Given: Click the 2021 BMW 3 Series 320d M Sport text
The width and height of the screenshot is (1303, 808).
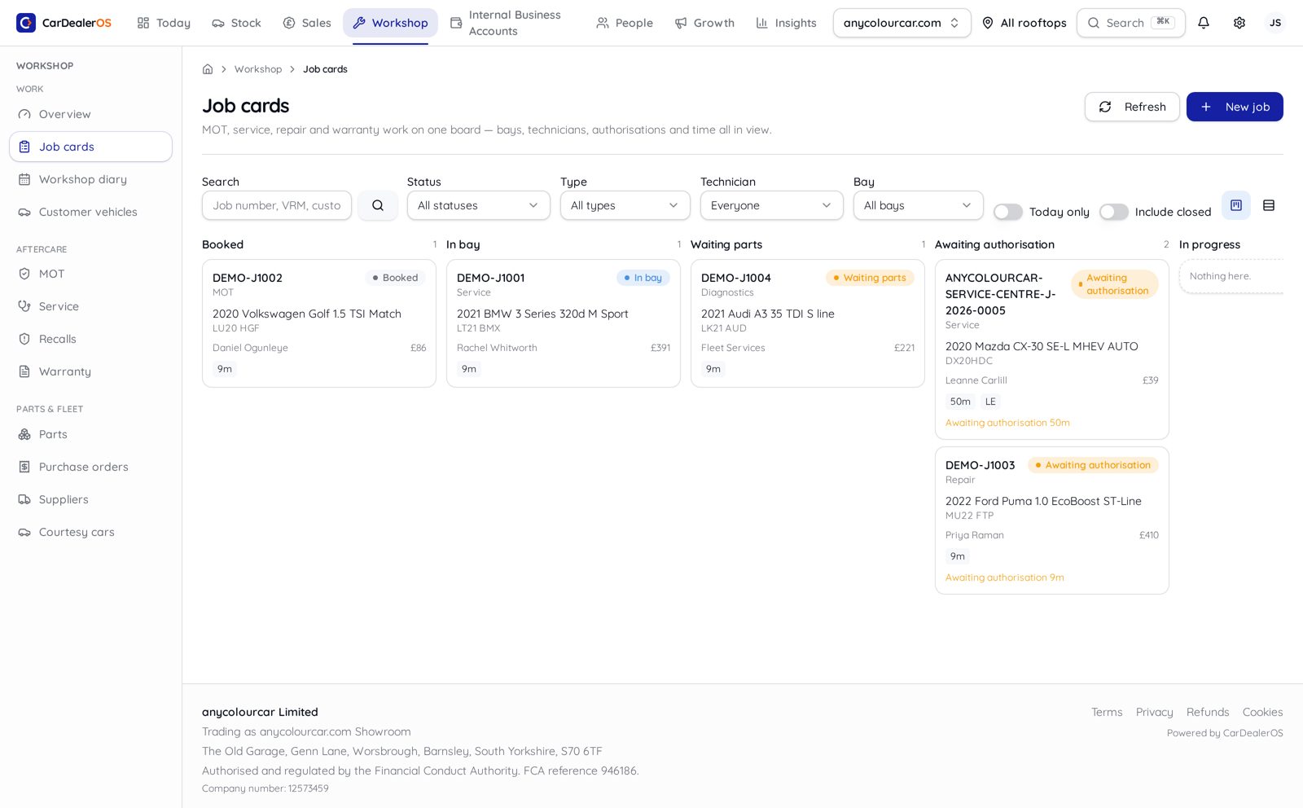Looking at the screenshot, I should (x=542, y=314).
